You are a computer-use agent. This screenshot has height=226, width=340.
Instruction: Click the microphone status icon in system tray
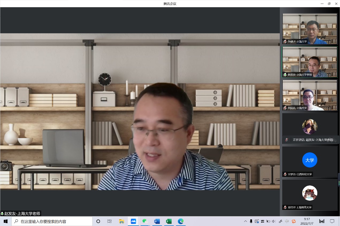[x=251, y=221]
